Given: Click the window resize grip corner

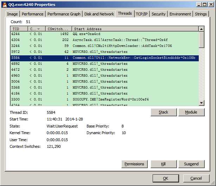Looking at the screenshot, I should pos(214,184).
